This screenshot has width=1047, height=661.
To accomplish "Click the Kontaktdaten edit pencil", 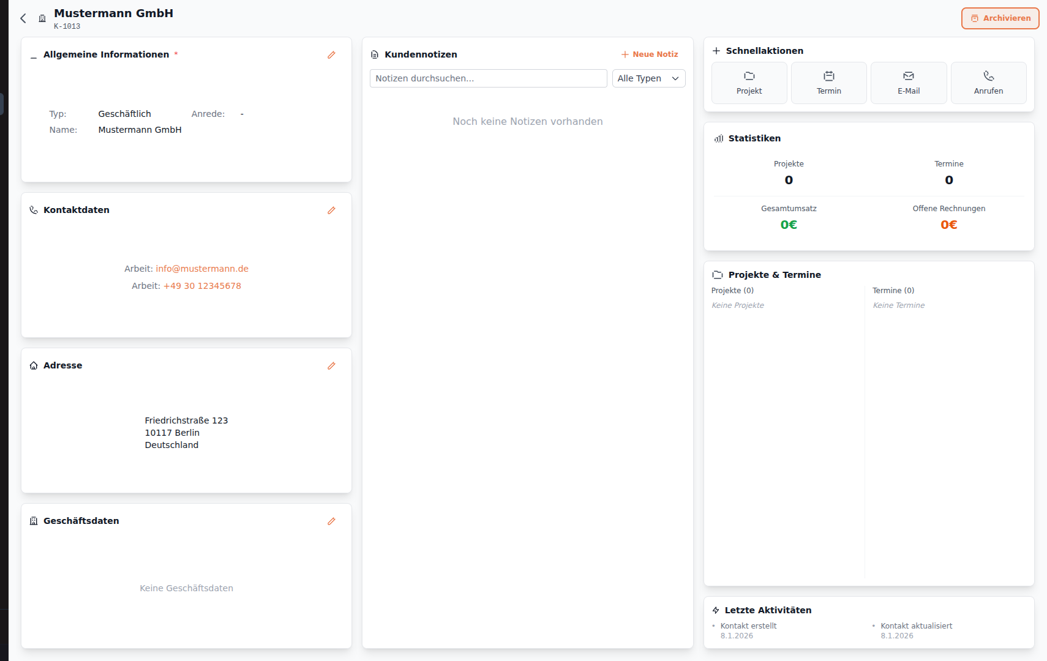I will (x=331, y=211).
